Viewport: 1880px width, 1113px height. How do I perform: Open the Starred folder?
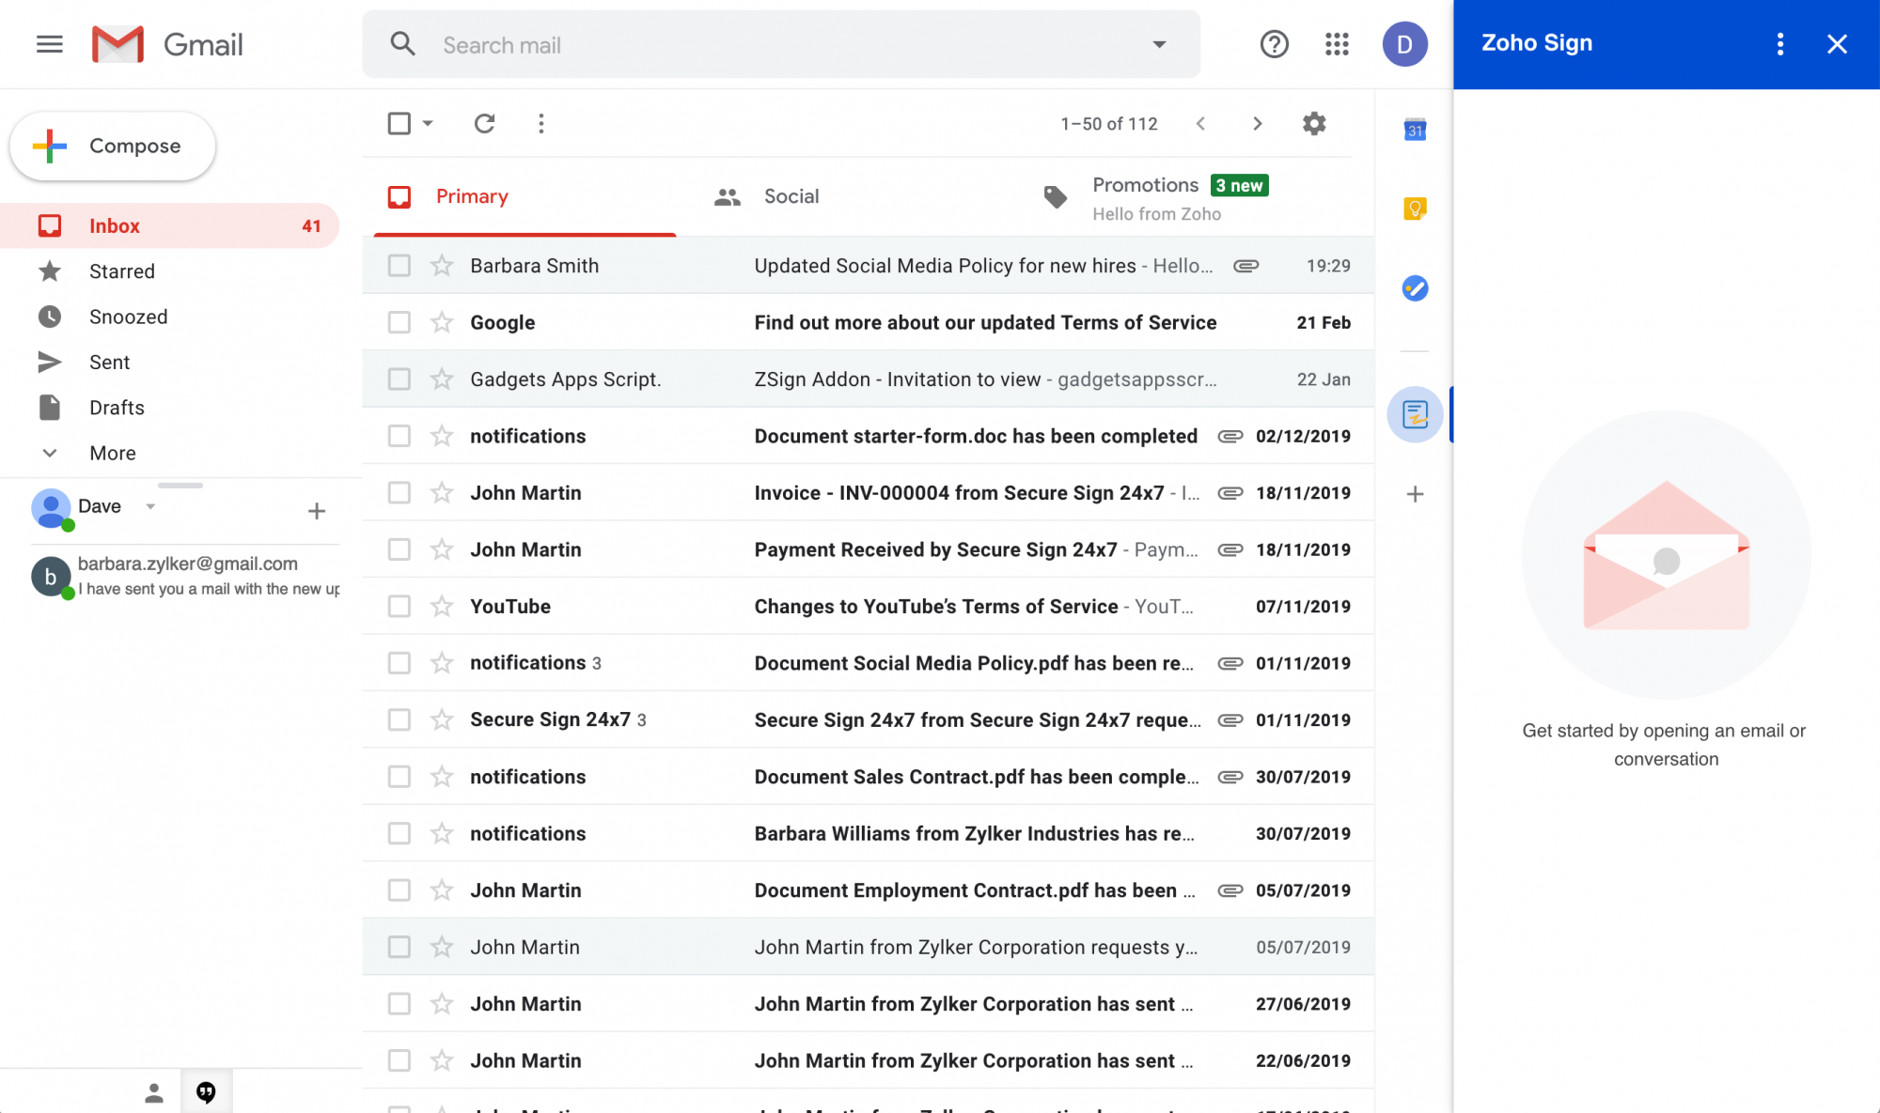point(121,271)
